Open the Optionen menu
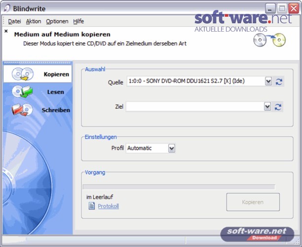302x247 pixels. coord(57,21)
